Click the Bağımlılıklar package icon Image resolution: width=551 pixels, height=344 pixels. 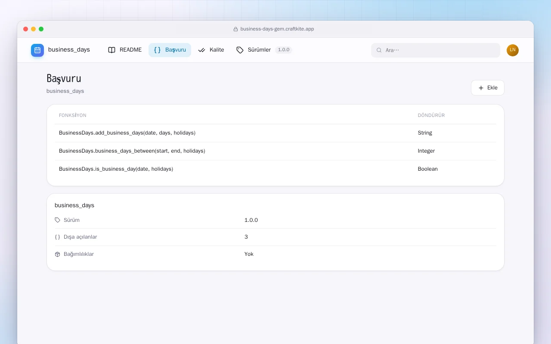coord(58,254)
